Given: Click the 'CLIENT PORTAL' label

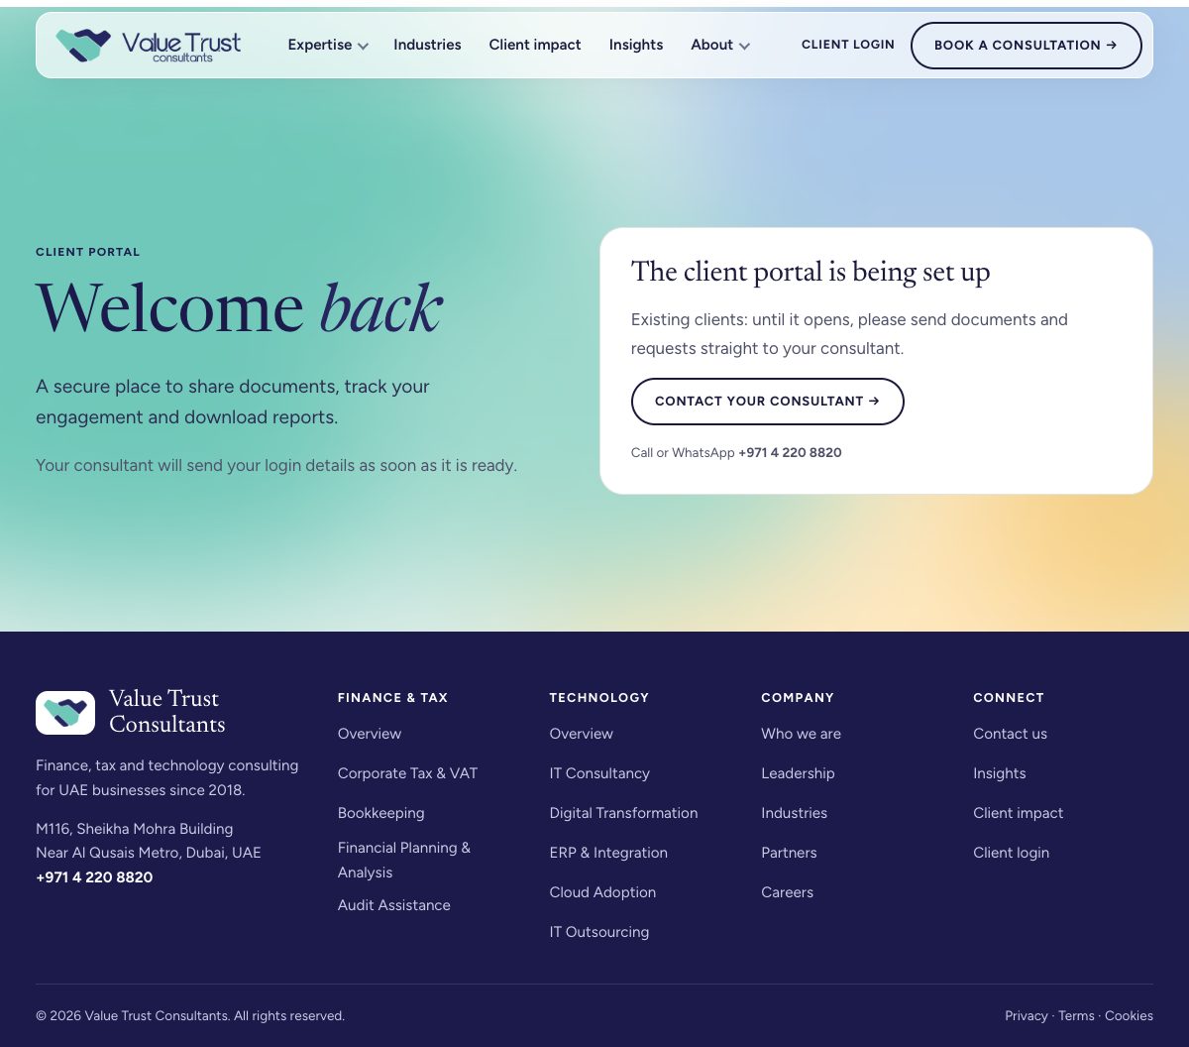Looking at the screenshot, I should coord(88,252).
